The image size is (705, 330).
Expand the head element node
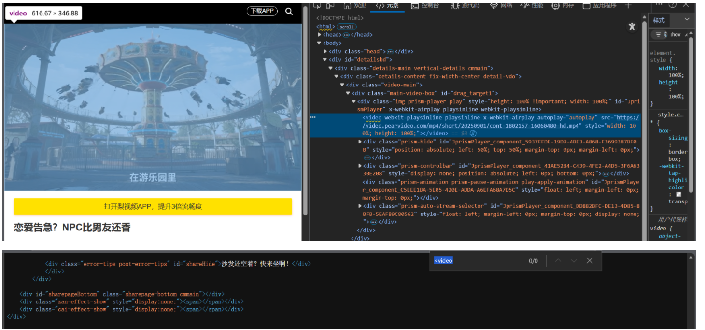coord(320,35)
